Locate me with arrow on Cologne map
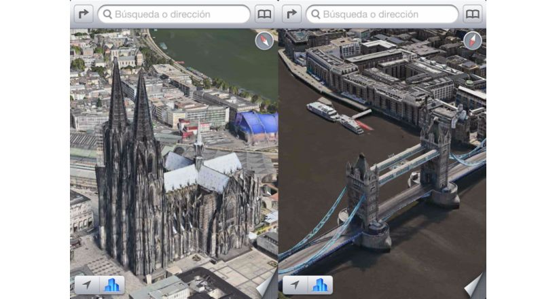Image resolution: width=557 pixels, height=299 pixels. (87, 285)
